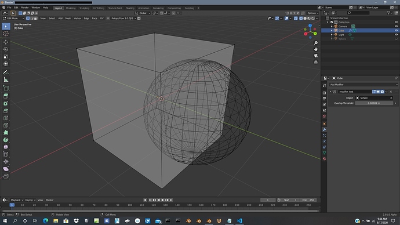The height and width of the screenshot is (225, 400).
Task: Select the Bevel tool
Action: tap(6, 111)
